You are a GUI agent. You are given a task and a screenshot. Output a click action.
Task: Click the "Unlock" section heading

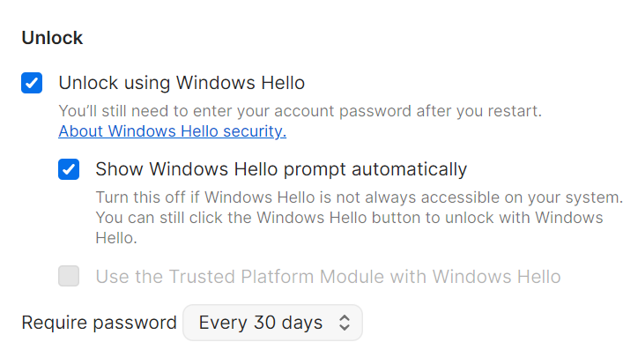coord(52,38)
